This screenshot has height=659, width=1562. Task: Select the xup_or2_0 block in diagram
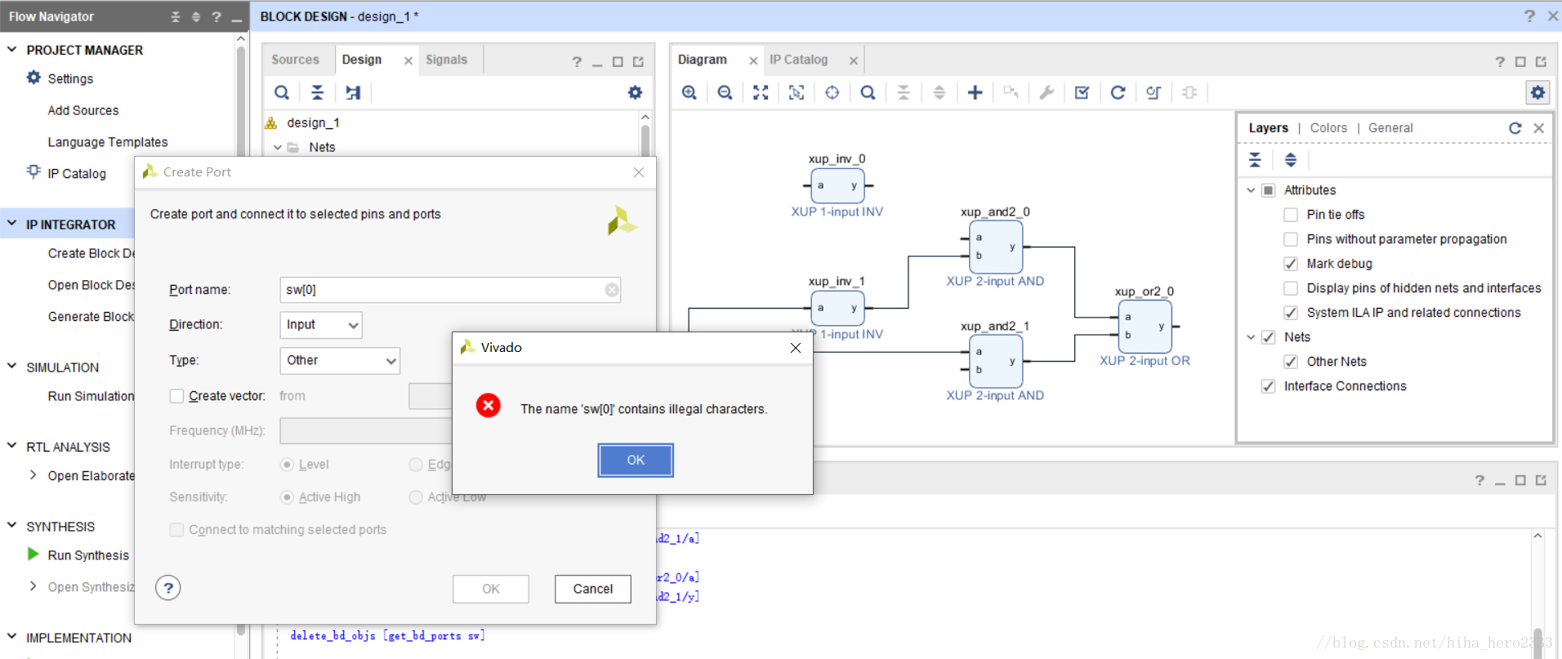click(x=1145, y=327)
